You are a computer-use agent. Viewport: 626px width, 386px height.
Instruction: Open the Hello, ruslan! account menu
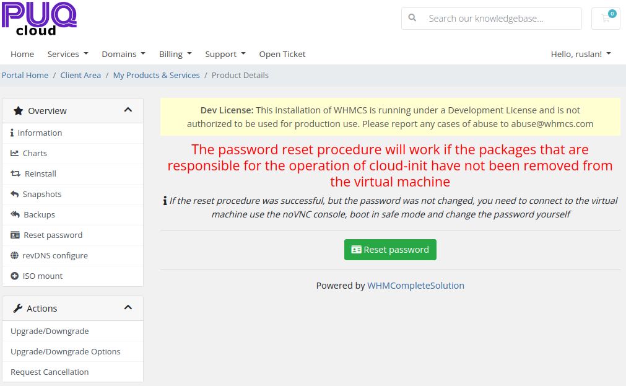(x=581, y=54)
